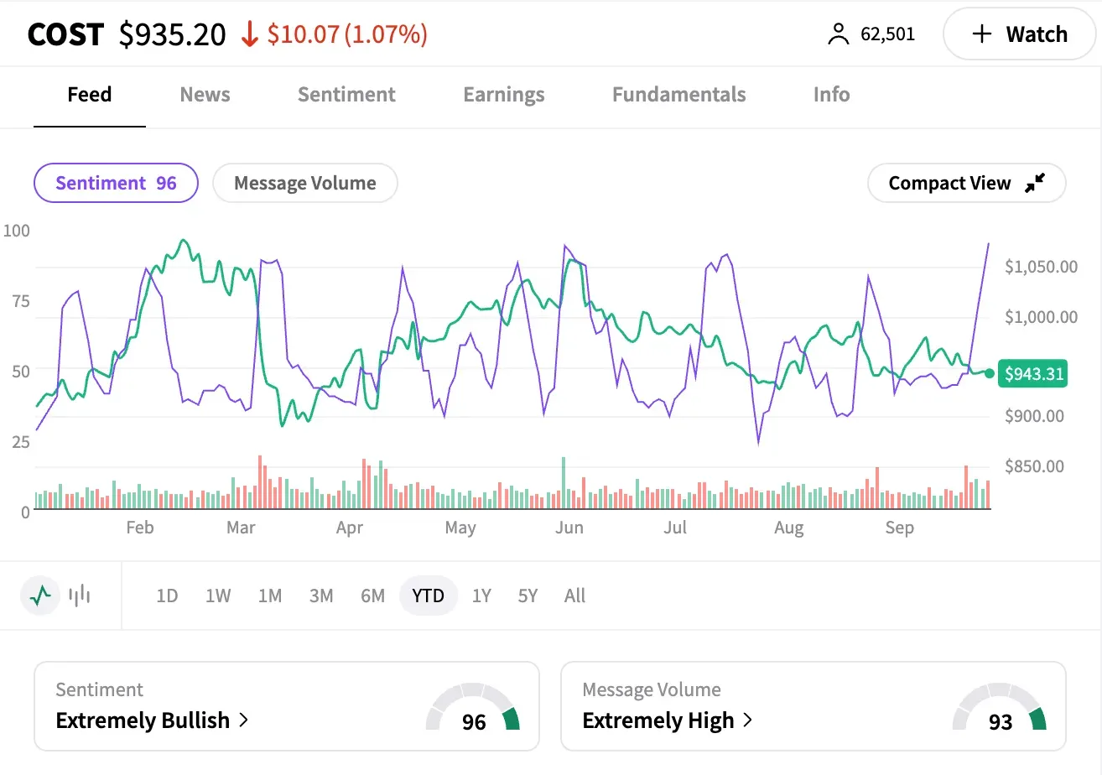Click the Apr label on chart axis
1102x775 pixels.
tap(349, 528)
